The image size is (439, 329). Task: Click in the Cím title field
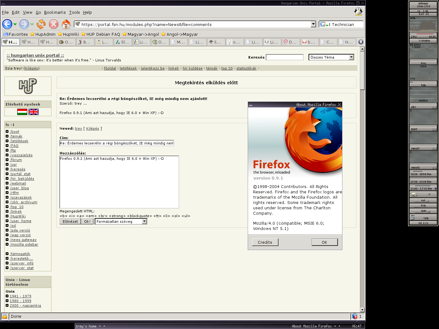[117, 143]
